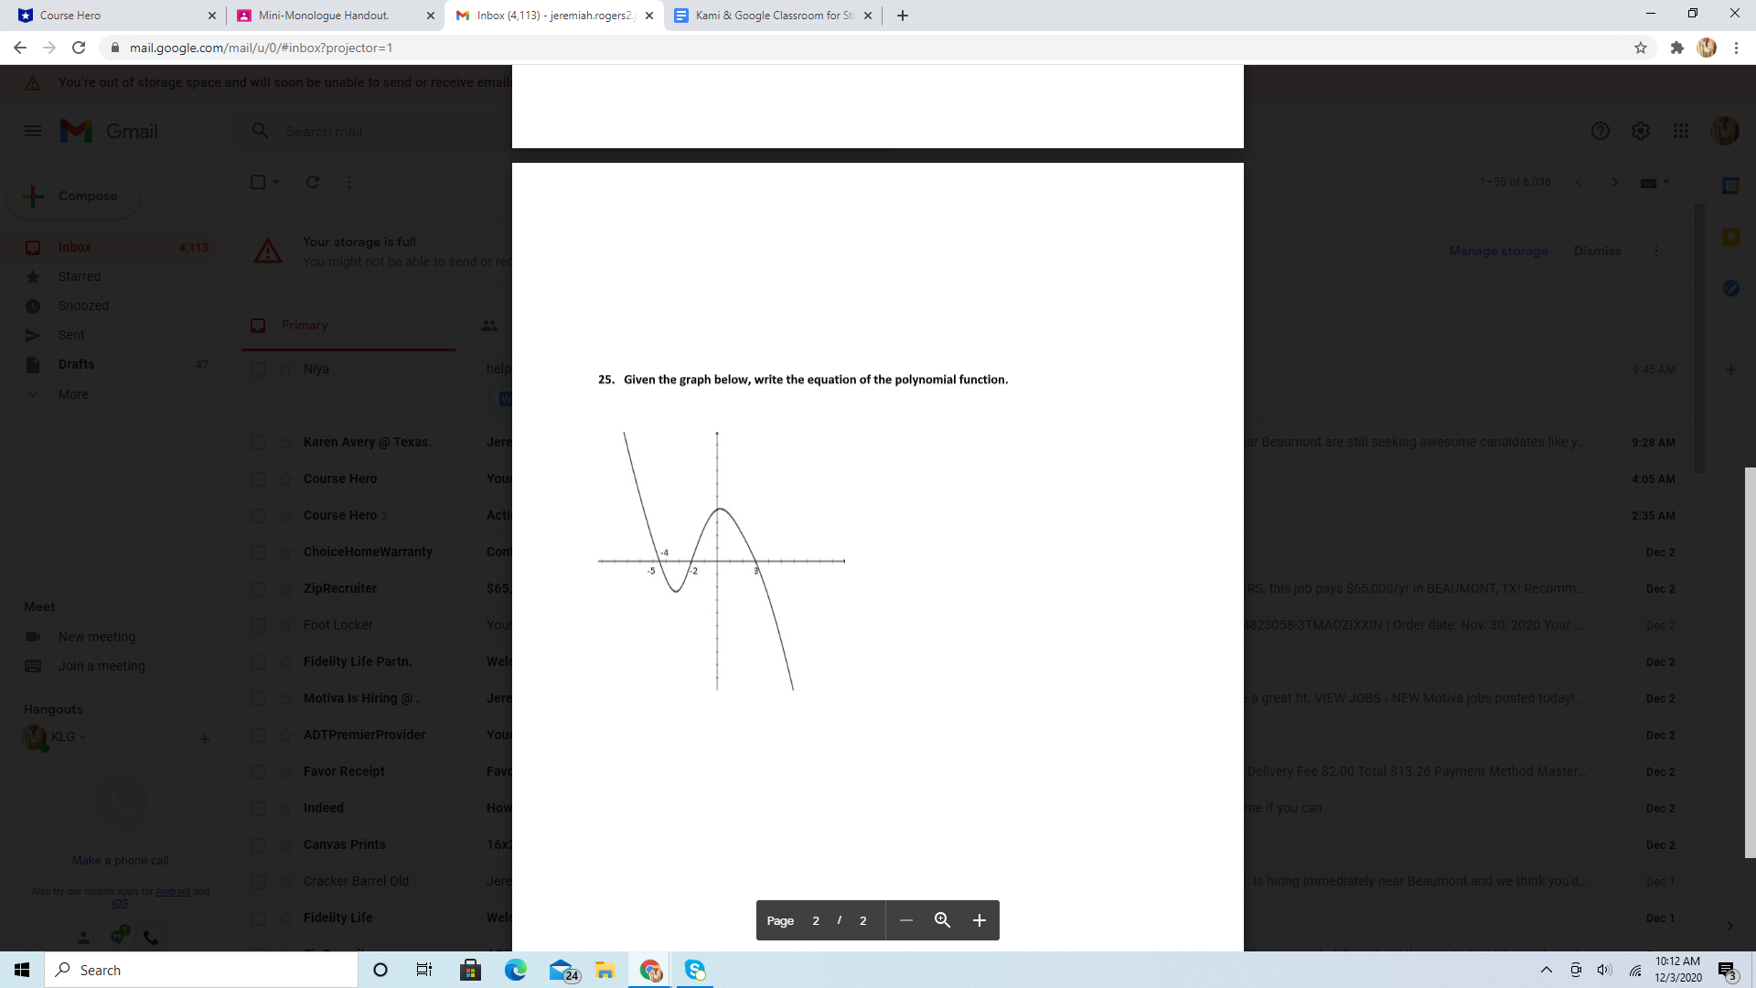Screen dimensions: 1756x988
Task: Check the Karen Avery email checkbox
Action: point(259,442)
